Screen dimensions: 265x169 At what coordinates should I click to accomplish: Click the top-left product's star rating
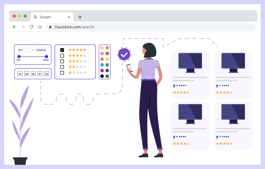(181, 92)
